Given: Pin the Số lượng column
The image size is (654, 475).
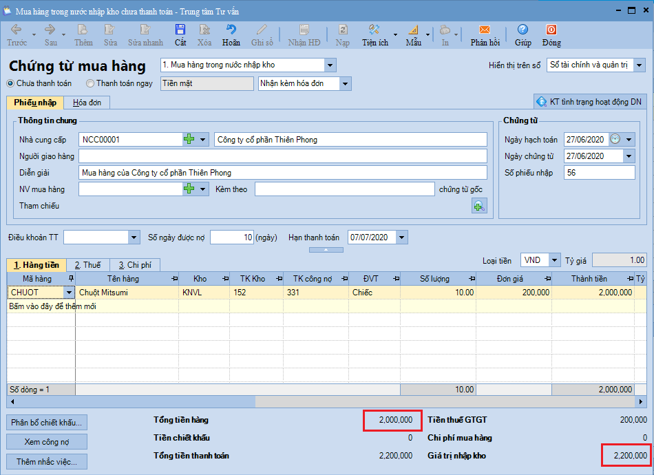Looking at the screenshot, I should pos(472,278).
